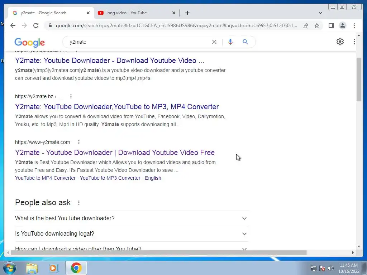This screenshot has width=367, height=275.
Task: Click the scrollbar up arrow
Action: 359,35
